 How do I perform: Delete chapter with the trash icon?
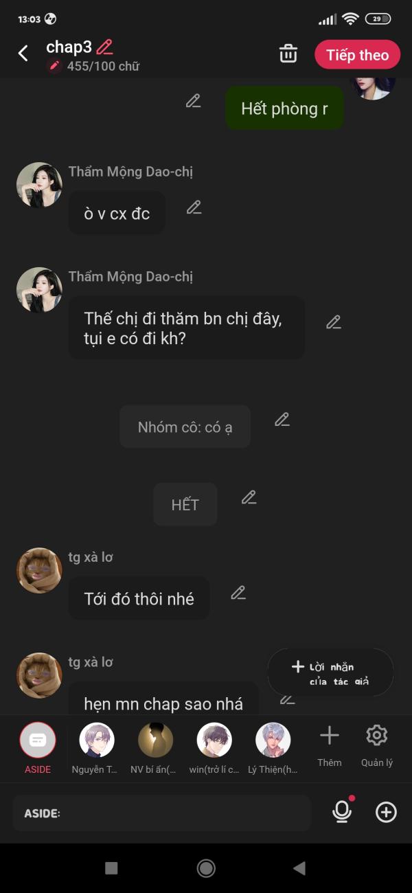pos(288,54)
